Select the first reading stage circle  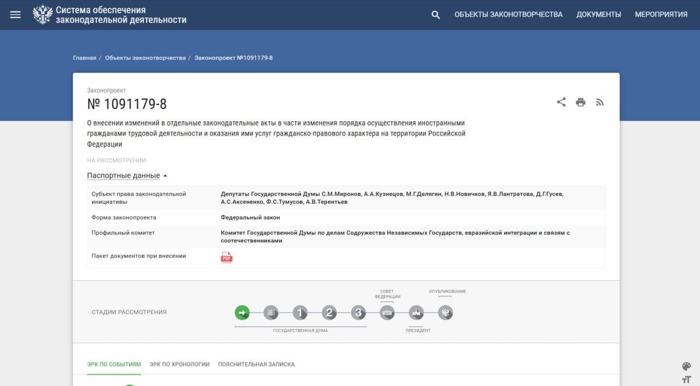pos(300,313)
